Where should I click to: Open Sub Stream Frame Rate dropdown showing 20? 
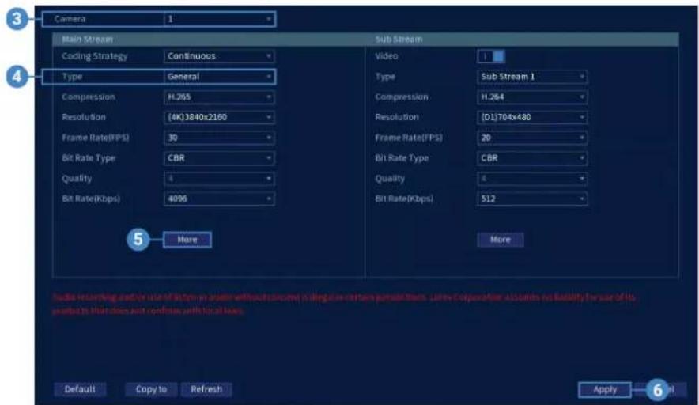pos(532,138)
